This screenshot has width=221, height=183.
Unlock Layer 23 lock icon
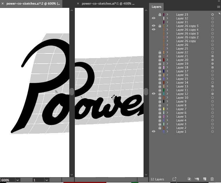tap(160, 15)
